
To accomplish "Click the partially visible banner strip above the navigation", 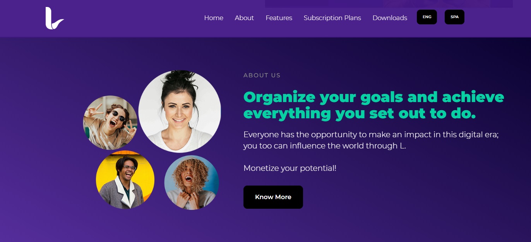I will point(389,4).
